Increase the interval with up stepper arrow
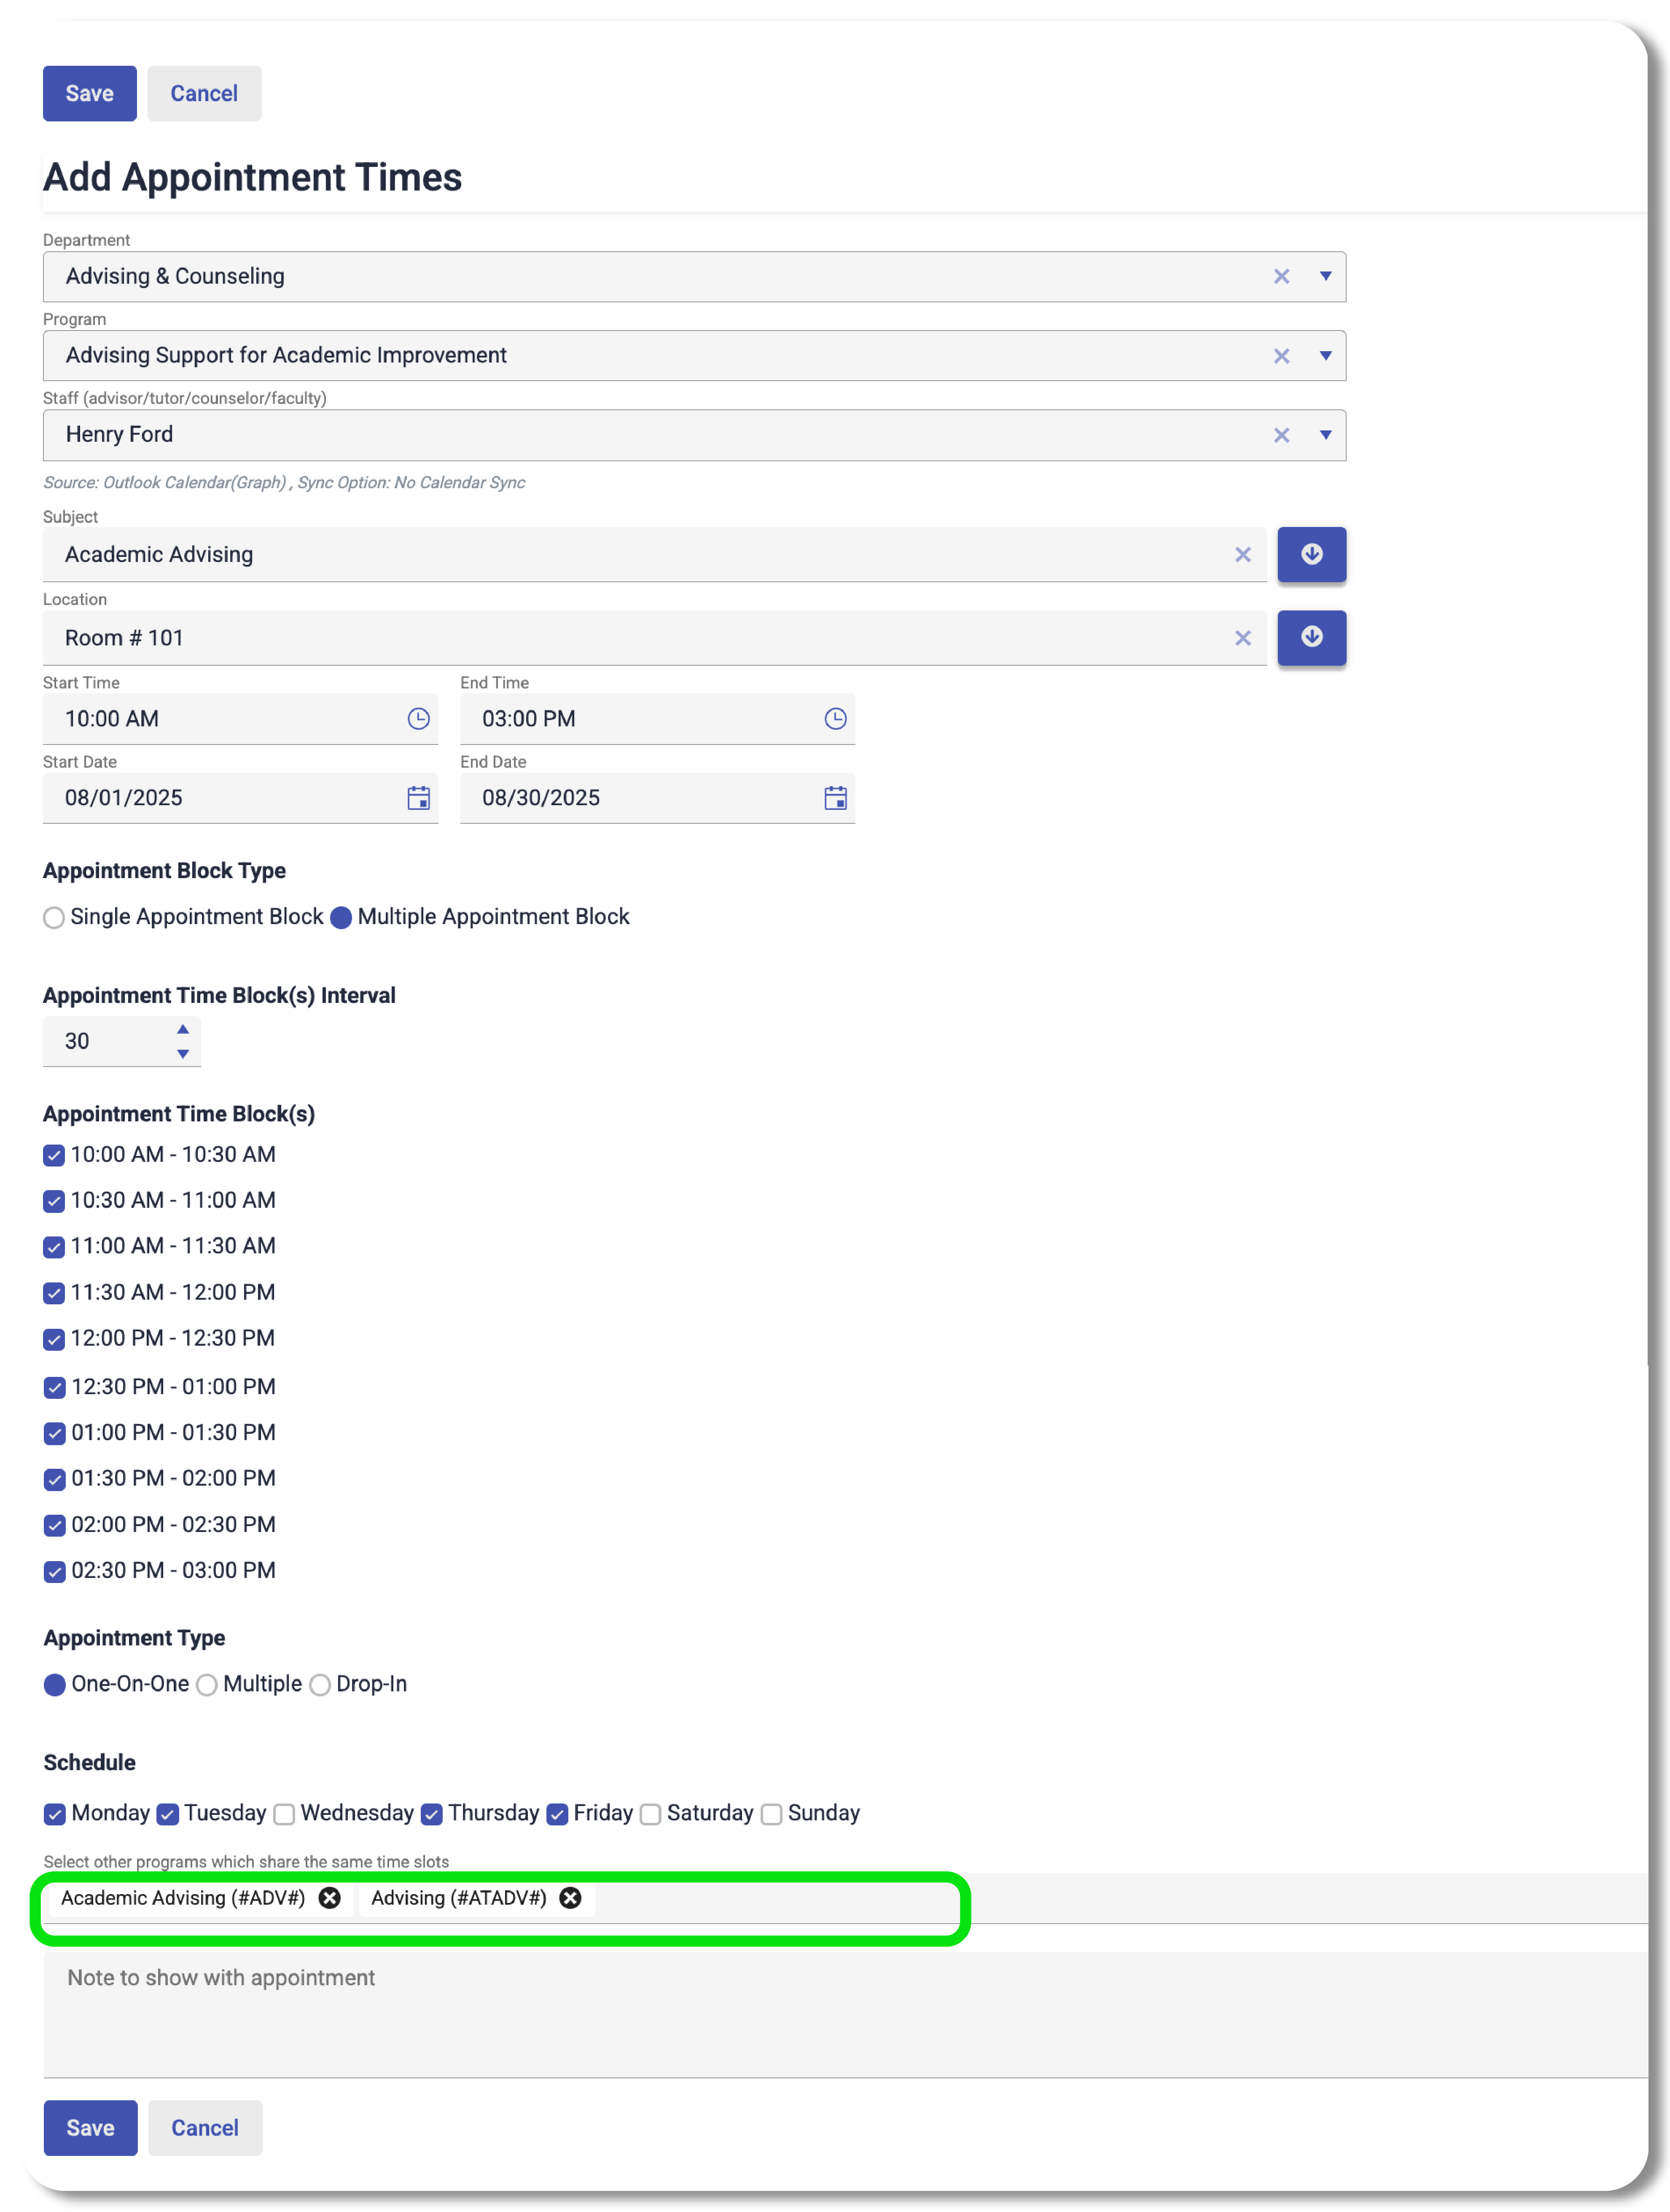The height and width of the screenshot is (2212, 1670). click(x=183, y=1030)
